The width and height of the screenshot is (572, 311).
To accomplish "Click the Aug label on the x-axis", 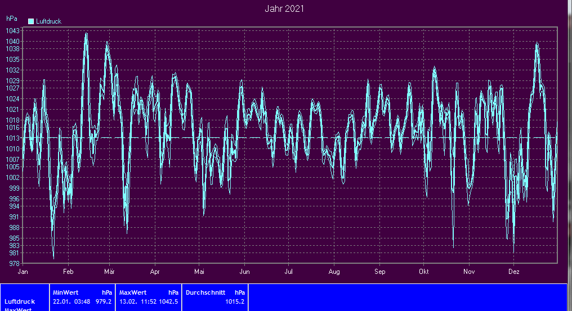I will point(334,272).
